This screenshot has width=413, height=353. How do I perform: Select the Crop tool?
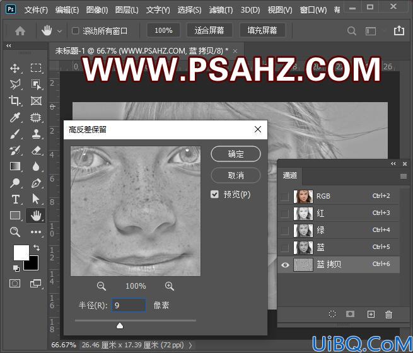[x=15, y=101]
